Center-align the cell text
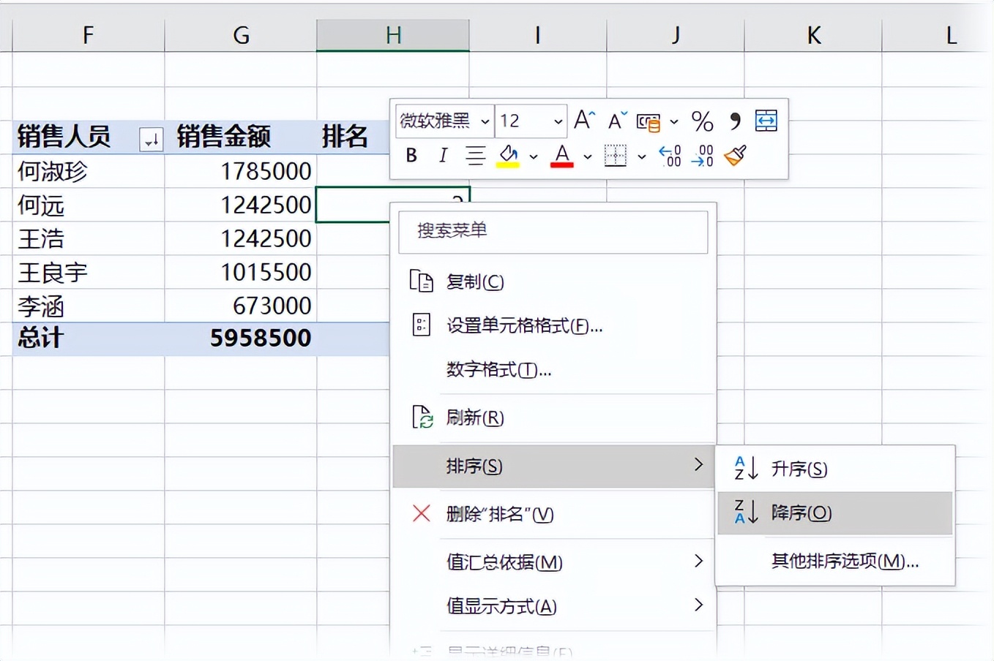The height and width of the screenshot is (661, 994). 475,156
